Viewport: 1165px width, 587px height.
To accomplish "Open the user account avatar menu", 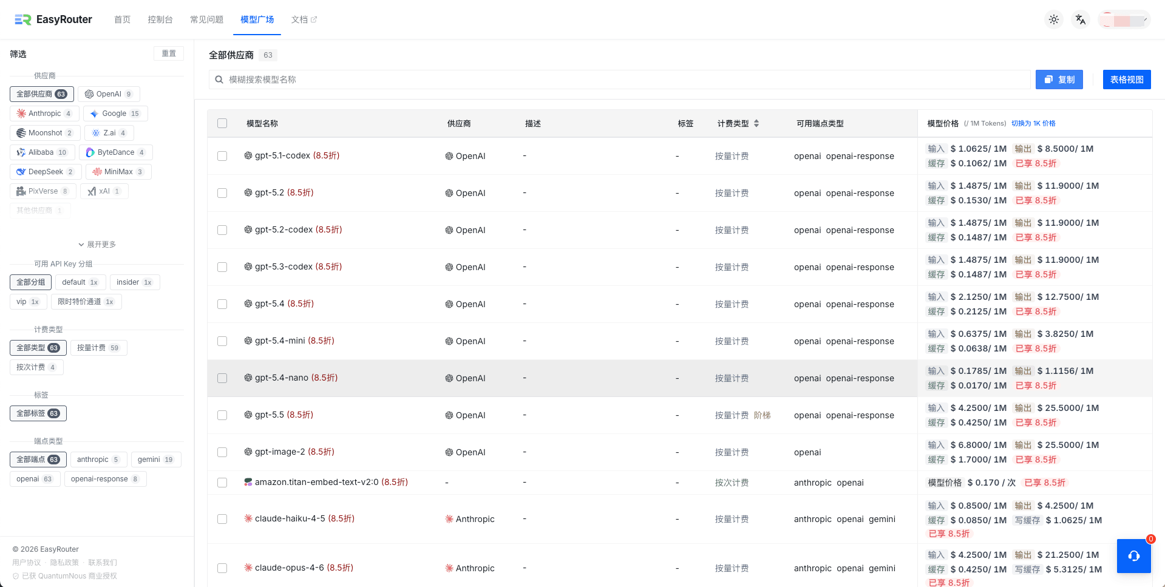I will tap(1124, 19).
